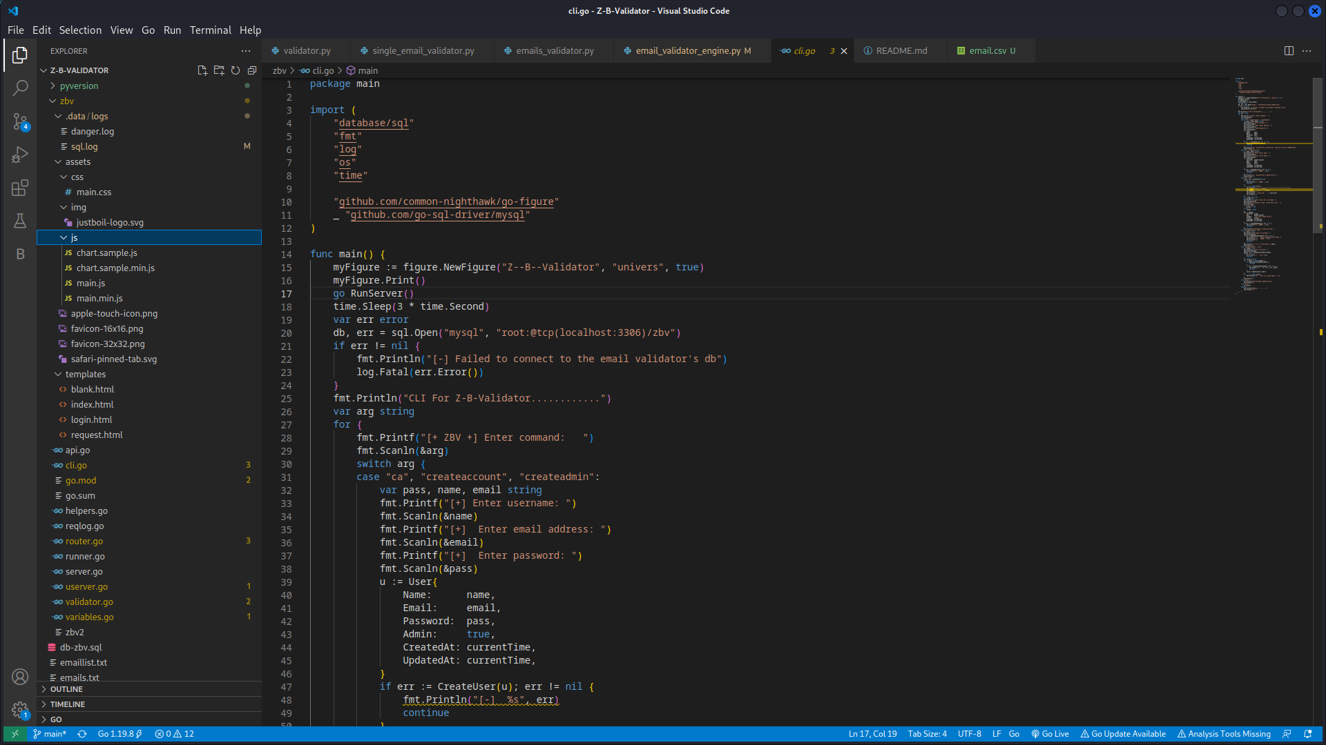This screenshot has height=745, width=1326.
Task: Switch to the README.md tab
Action: coord(901,51)
